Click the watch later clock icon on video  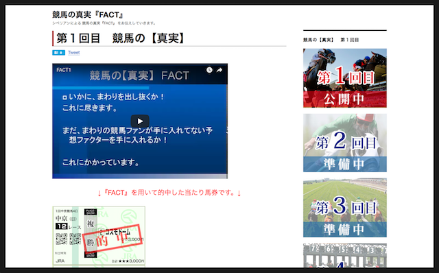pos(209,70)
